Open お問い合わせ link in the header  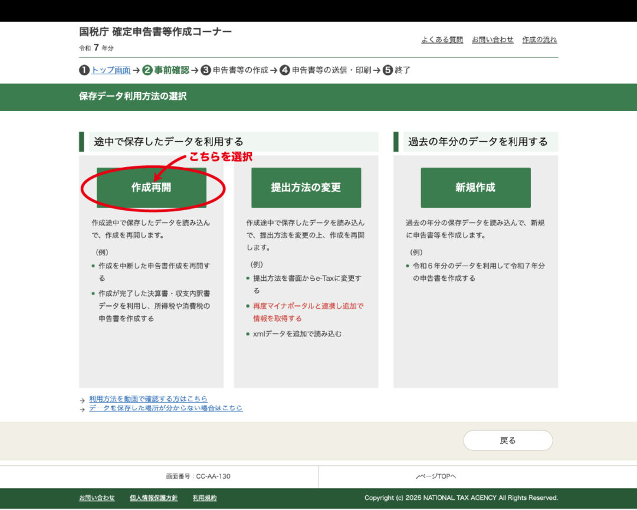492,40
